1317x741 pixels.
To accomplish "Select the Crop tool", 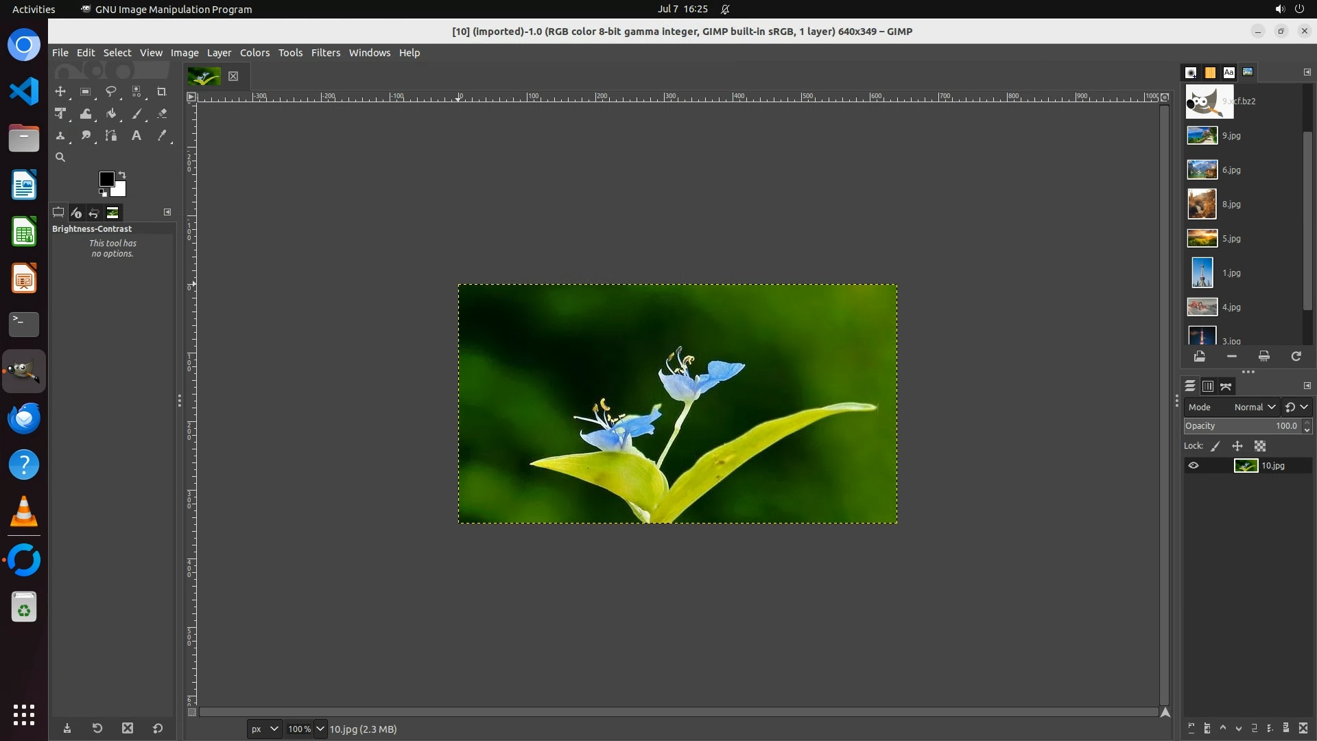I will [x=162, y=91].
